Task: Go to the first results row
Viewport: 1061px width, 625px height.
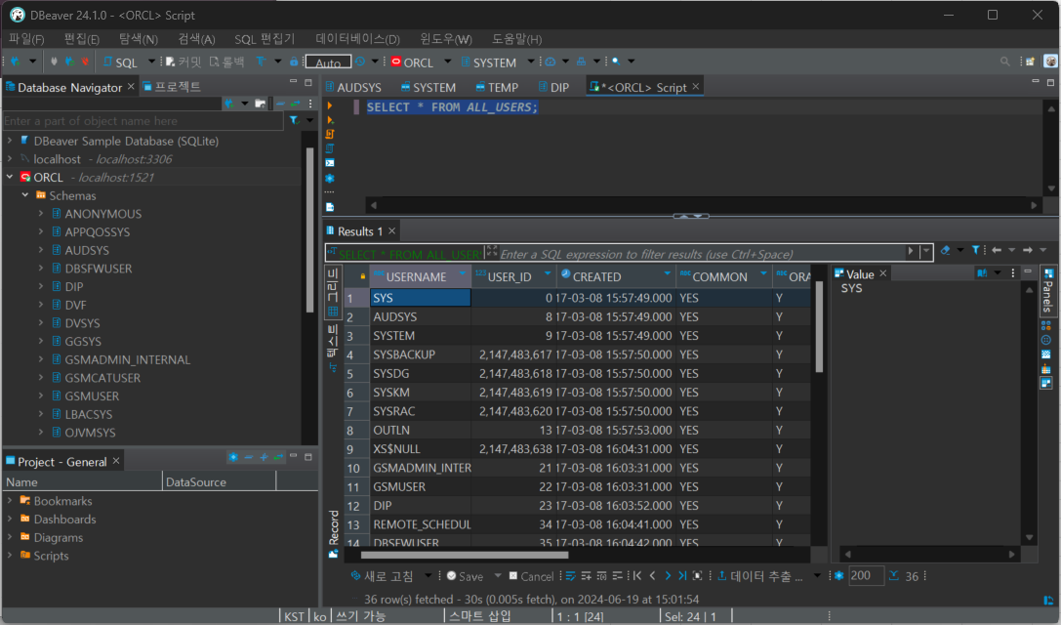Action: (x=637, y=576)
